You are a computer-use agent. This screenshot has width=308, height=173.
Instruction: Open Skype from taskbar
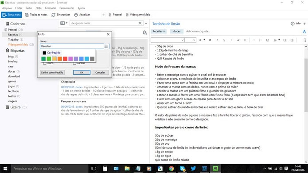tap(182, 169)
